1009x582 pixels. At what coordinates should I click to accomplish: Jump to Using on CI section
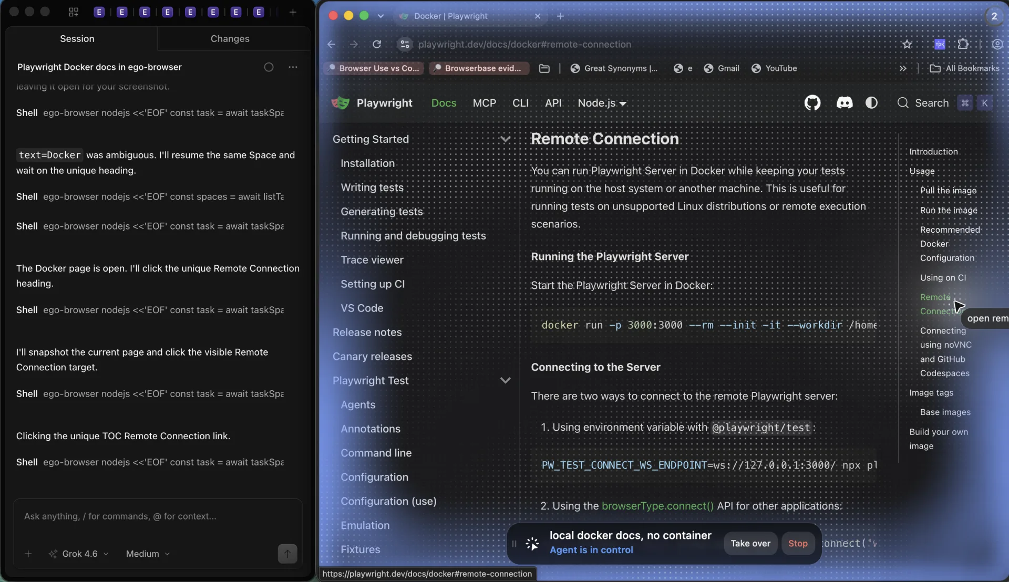pyautogui.click(x=943, y=277)
